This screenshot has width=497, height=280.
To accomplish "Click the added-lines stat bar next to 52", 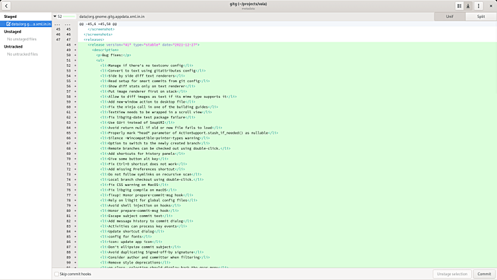I will 69,16.
